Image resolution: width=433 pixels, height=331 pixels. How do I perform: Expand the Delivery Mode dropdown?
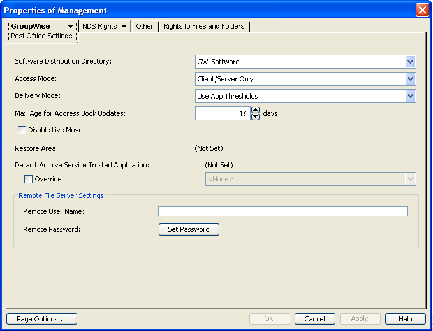pos(410,96)
